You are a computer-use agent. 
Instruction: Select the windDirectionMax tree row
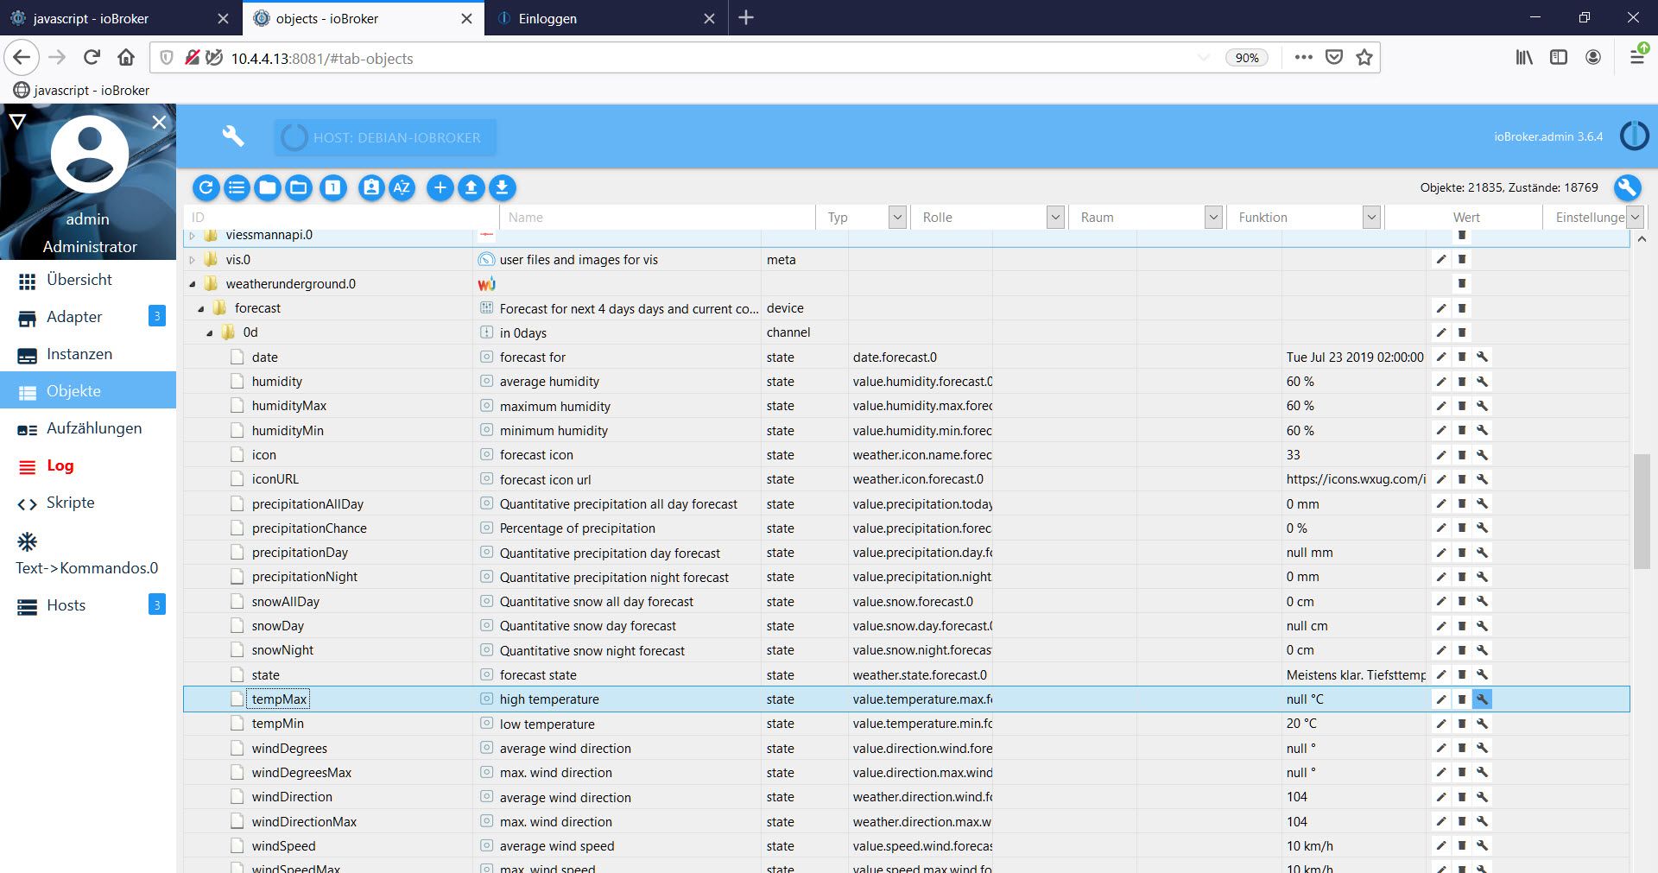coord(906,822)
